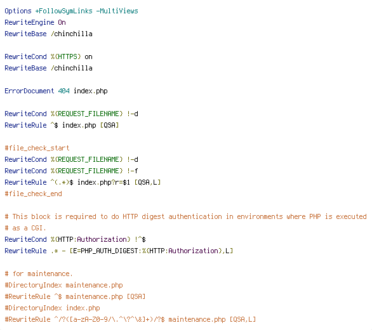Click the %{HTTP:Authorization} condition variable
The width and height of the screenshot is (372, 330).
(90, 239)
